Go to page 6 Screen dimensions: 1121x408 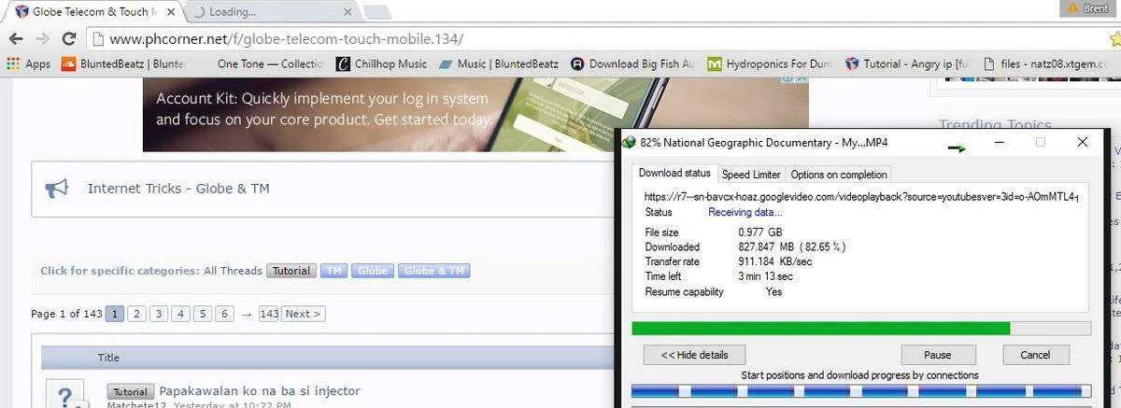224,314
